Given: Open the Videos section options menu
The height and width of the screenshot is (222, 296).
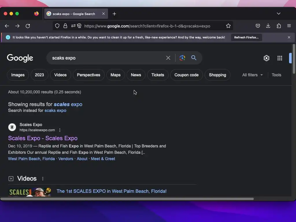Looking at the screenshot, I should pyautogui.click(x=43, y=179).
